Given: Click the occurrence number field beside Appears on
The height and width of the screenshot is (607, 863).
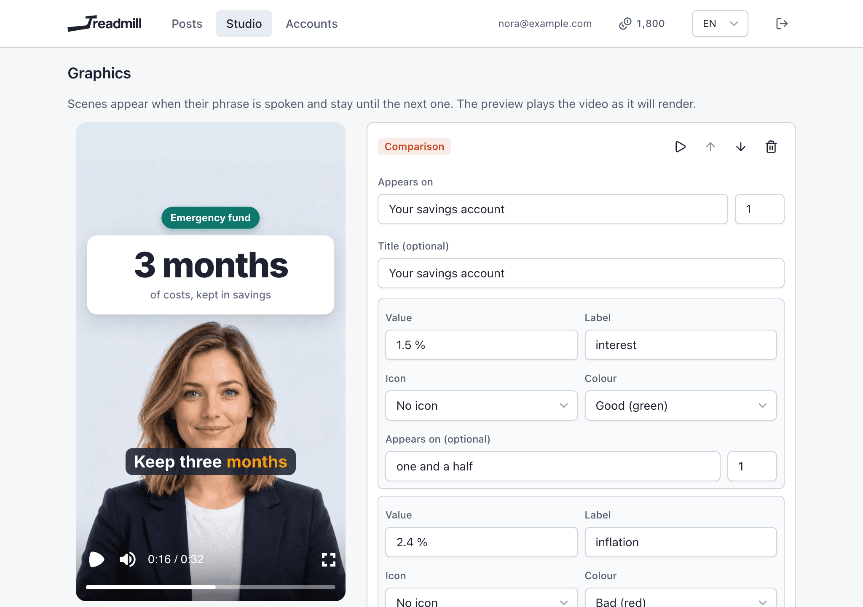Looking at the screenshot, I should (x=759, y=209).
